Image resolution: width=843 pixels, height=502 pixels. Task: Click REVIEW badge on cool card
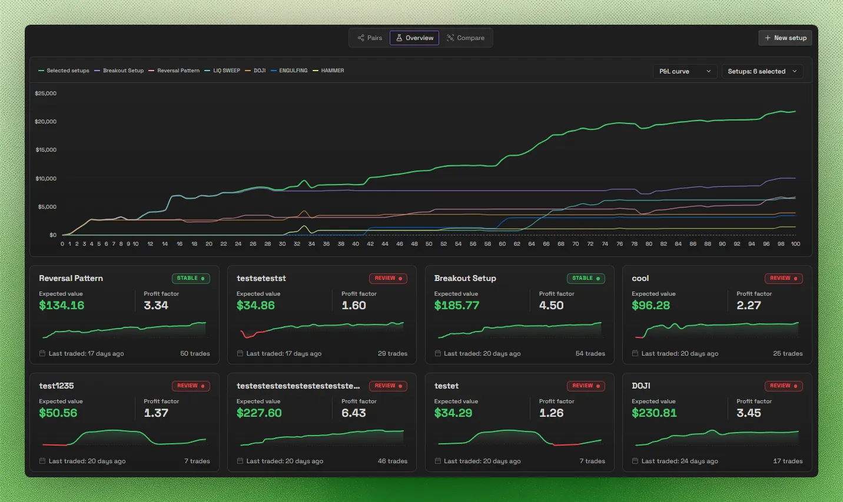[x=784, y=278]
